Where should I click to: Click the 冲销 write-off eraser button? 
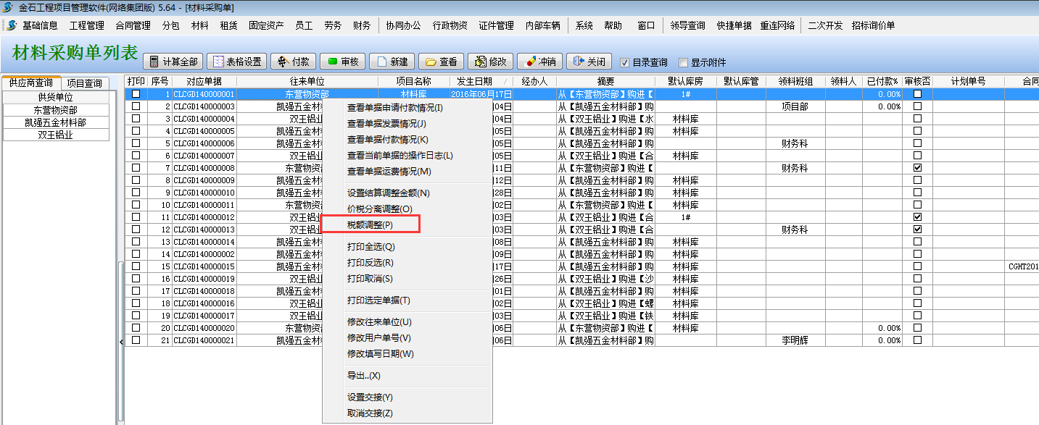(539, 62)
